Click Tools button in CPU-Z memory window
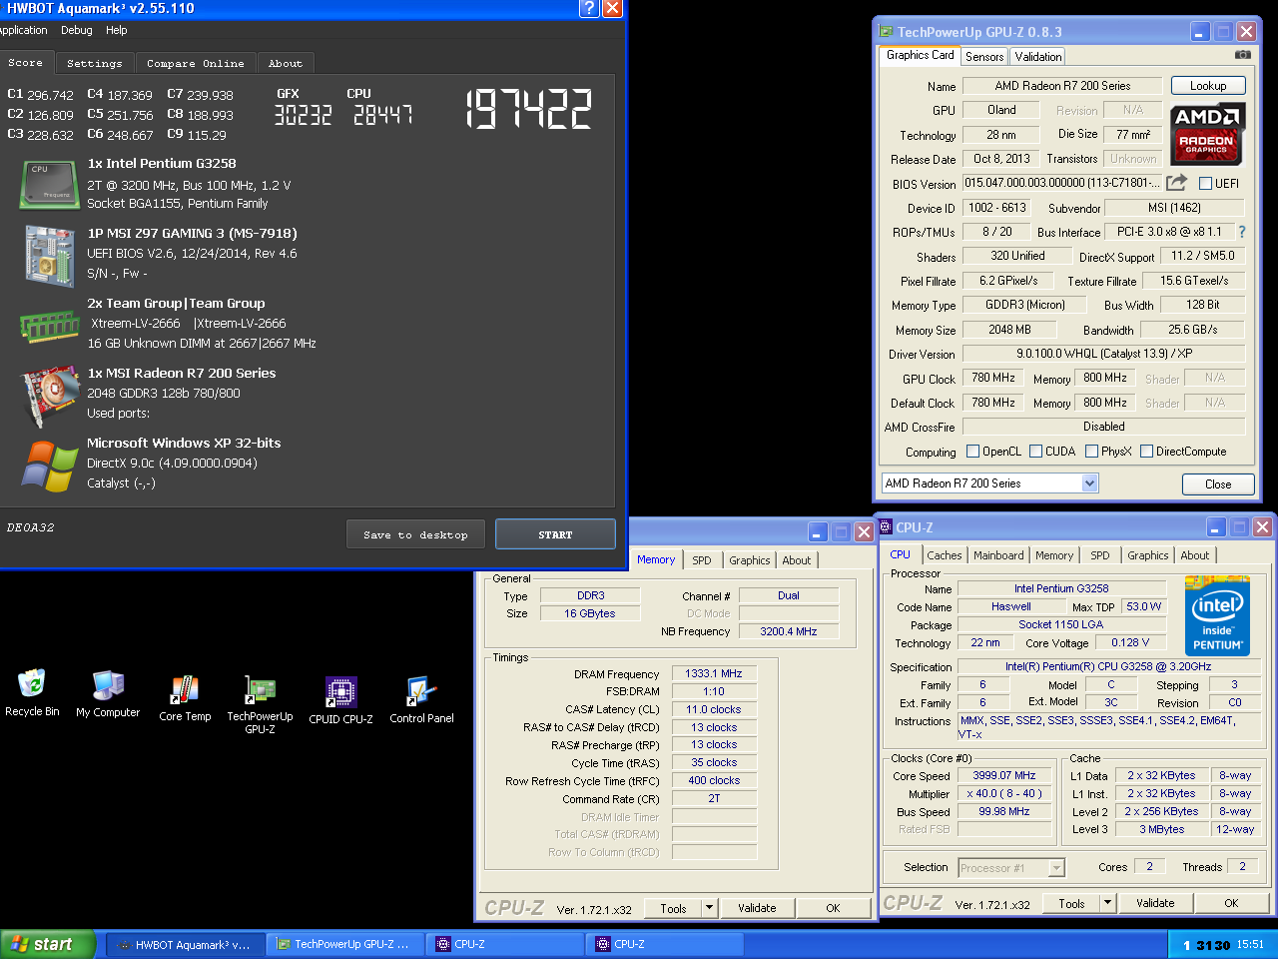This screenshot has width=1278, height=959. 673,908
